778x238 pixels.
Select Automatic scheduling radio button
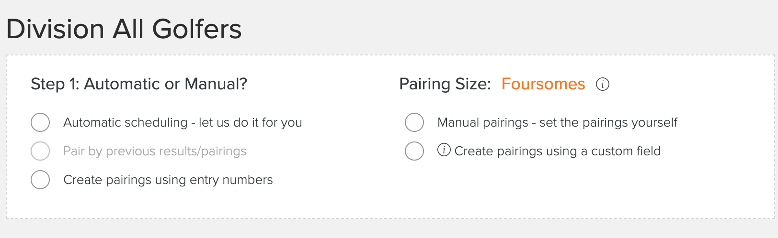click(x=40, y=122)
